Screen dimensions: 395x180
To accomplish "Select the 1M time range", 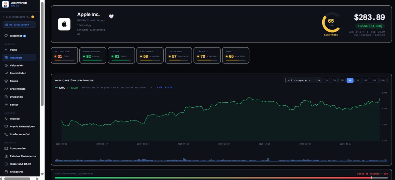I will coord(327,80).
